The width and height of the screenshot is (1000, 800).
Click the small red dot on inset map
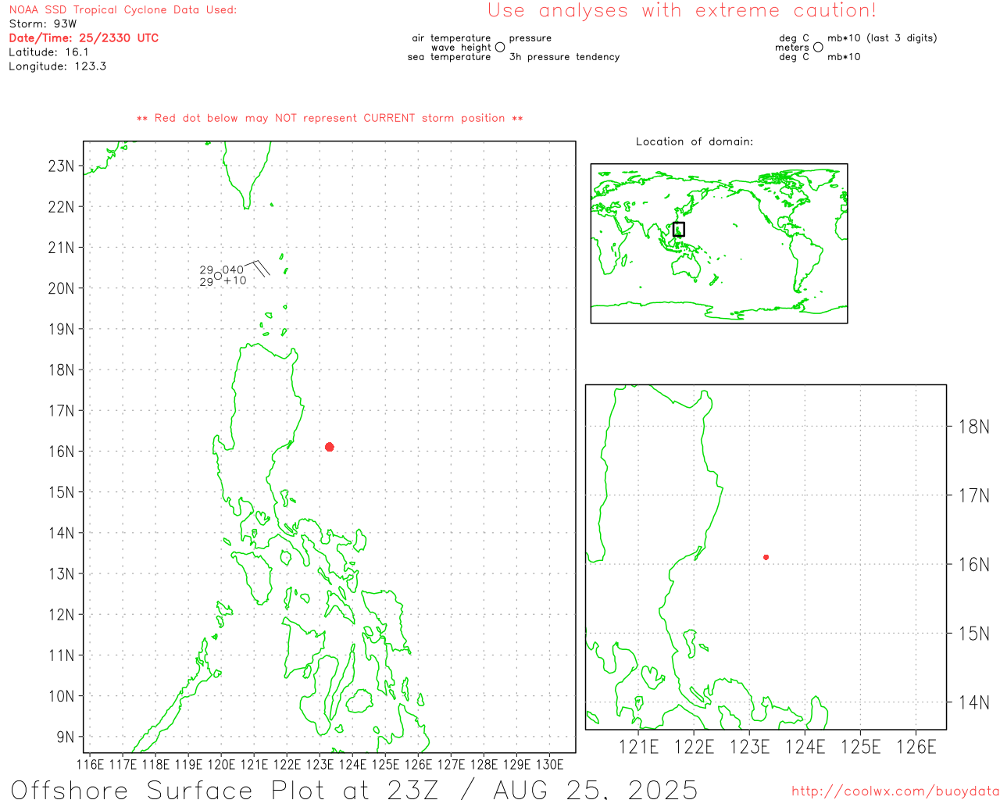coord(766,557)
